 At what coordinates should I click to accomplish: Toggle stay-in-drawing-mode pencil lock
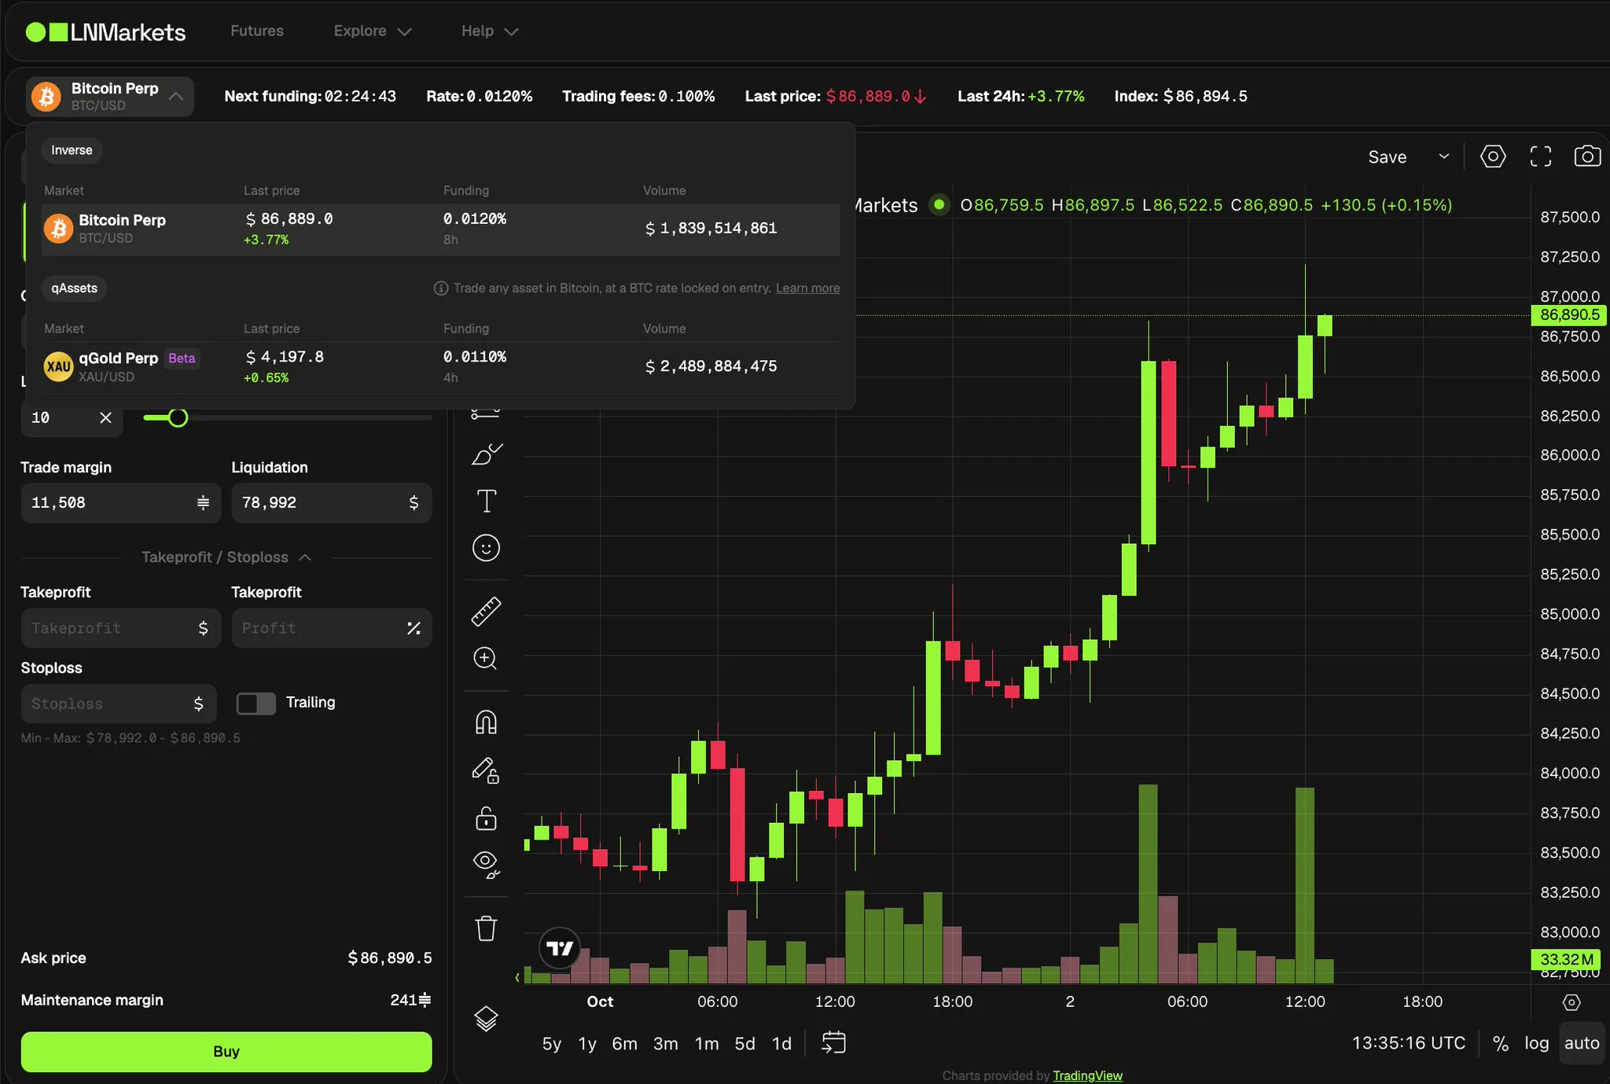pos(486,770)
